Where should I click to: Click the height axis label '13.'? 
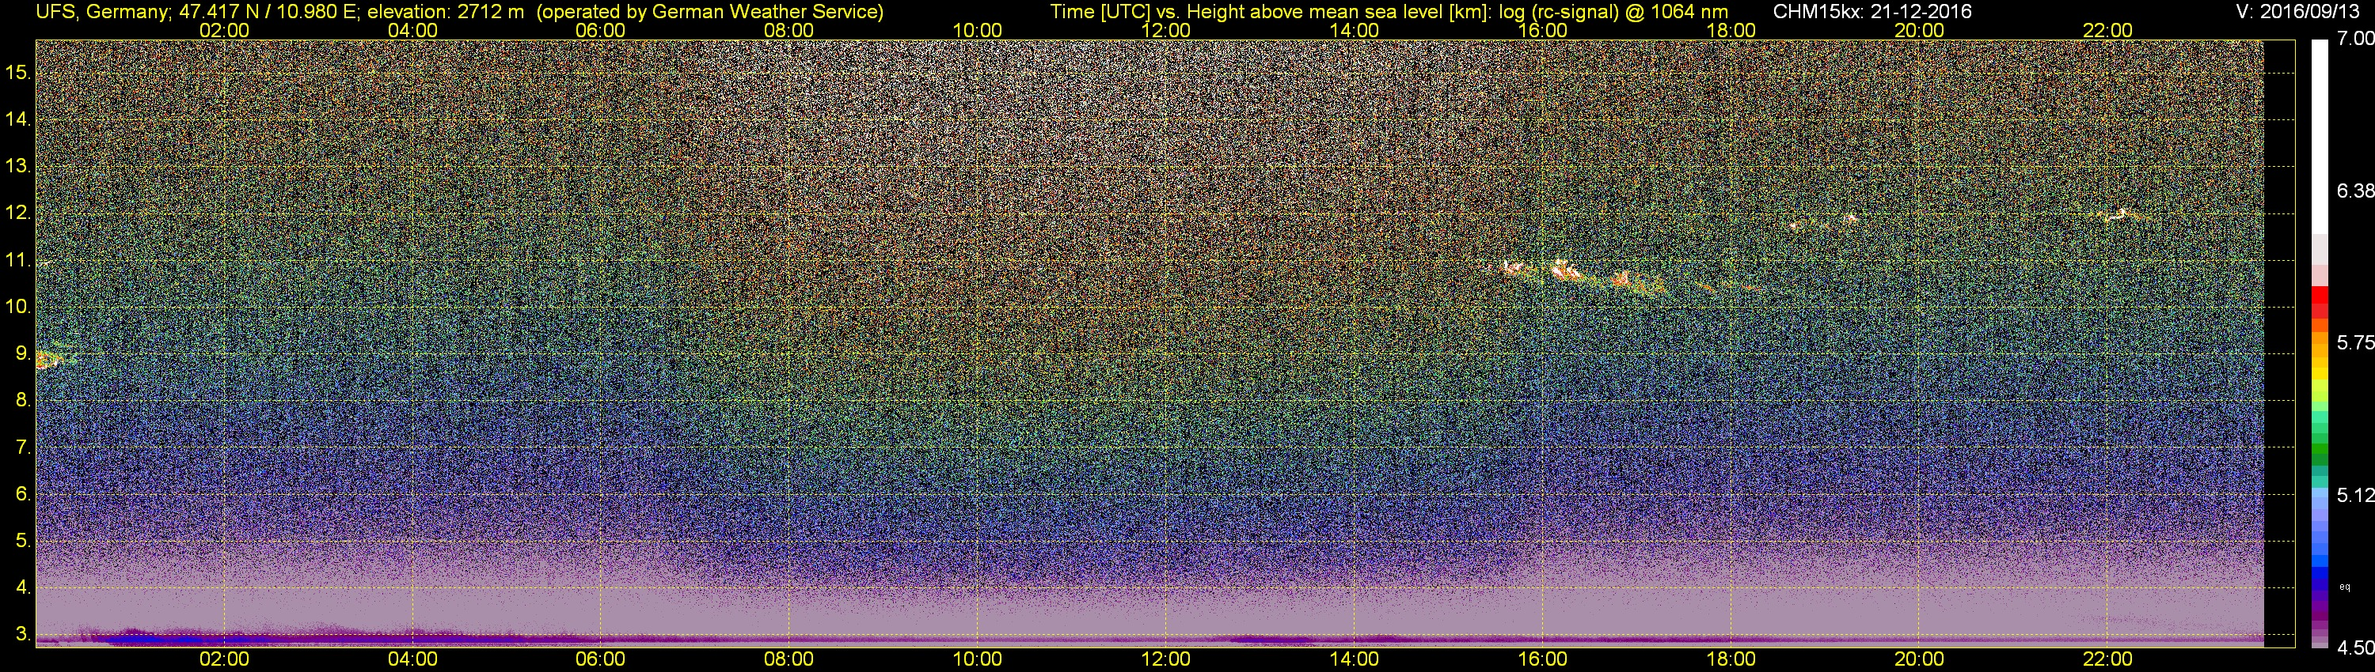coord(18,167)
